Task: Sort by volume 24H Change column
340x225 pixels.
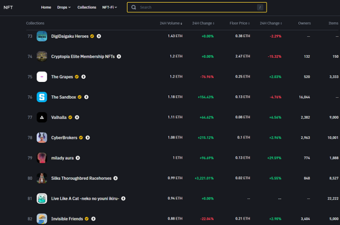Action: [x=203, y=23]
